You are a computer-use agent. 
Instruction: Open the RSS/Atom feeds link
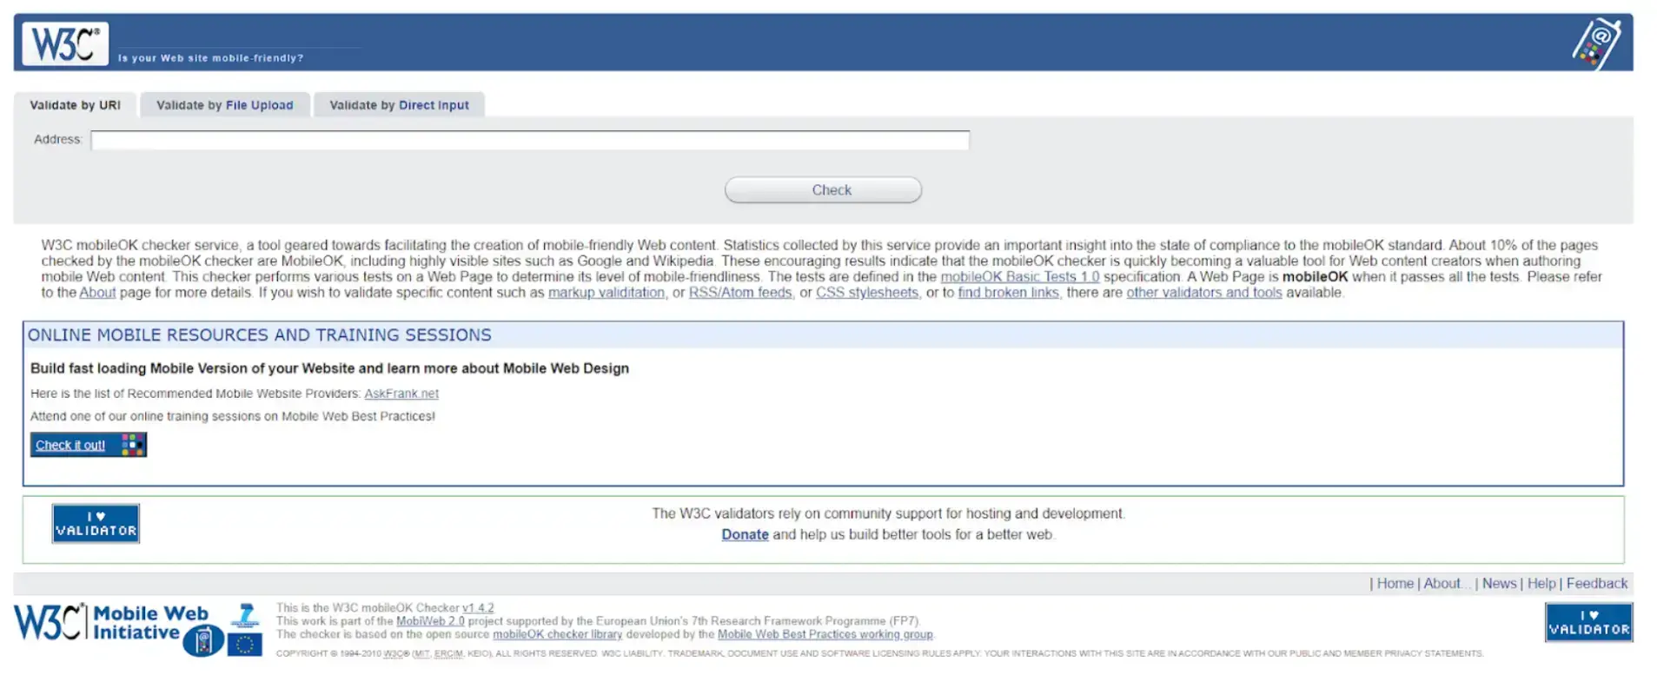(x=740, y=293)
